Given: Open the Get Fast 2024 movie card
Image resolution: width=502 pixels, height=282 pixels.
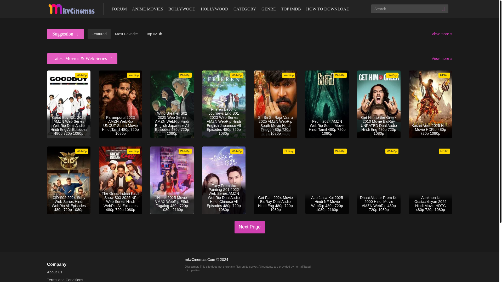Looking at the screenshot, I should [x=276, y=180].
